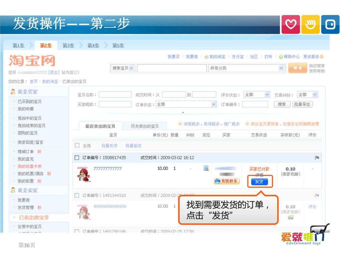The width and height of the screenshot is (342, 256).
Task: Switch to the 第3步 tab
Action: tap(68, 45)
